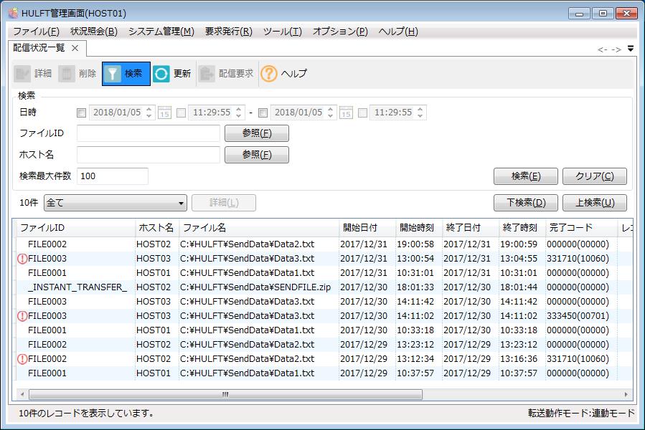Click the 検索(E) button
This screenshot has height=430, width=645.
click(x=526, y=176)
